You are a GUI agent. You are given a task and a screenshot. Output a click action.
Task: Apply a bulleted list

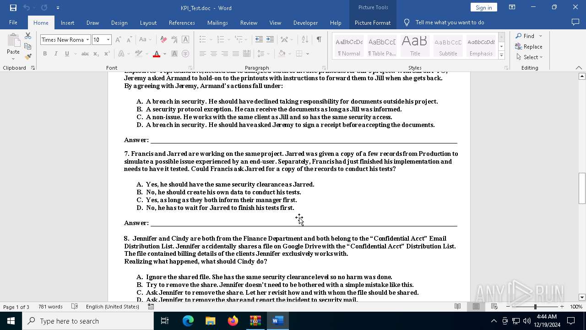(x=203, y=40)
